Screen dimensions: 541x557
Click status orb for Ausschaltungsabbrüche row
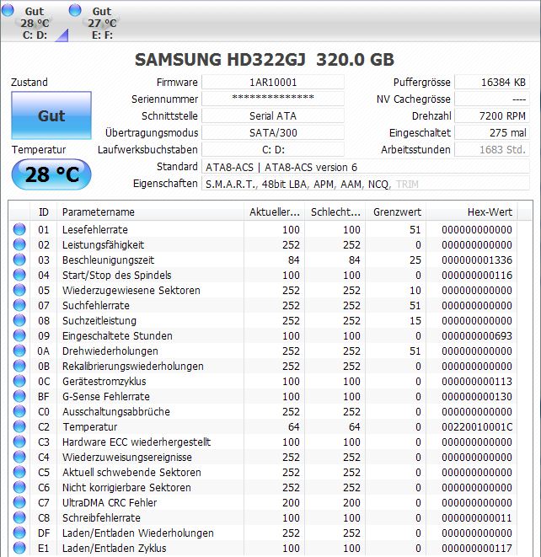point(19,411)
